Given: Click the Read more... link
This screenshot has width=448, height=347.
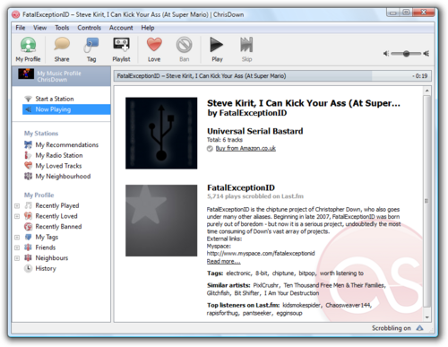Looking at the screenshot, I should (223, 262).
